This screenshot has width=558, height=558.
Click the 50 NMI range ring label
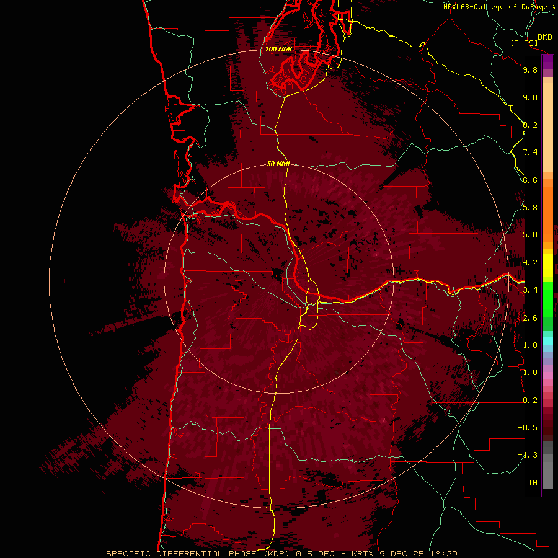278,164
